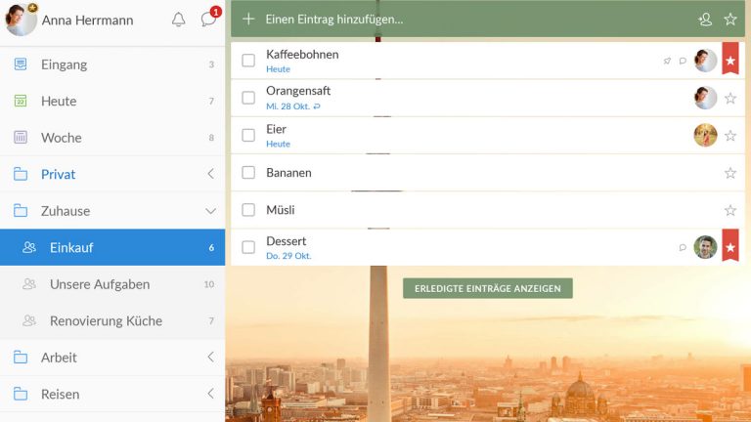The image size is (751, 422).
Task: Open comment icon on Dessert entry
Action: pyautogui.click(x=683, y=248)
